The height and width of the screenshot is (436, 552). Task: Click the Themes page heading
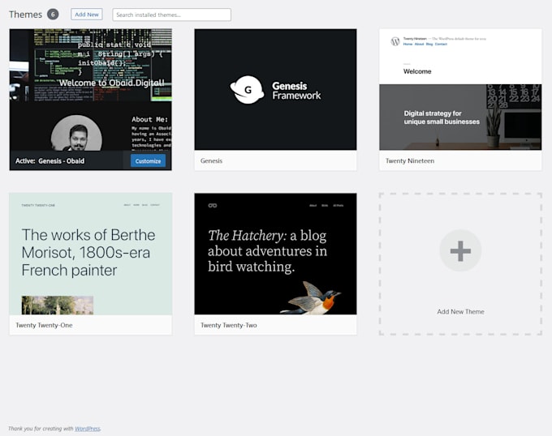[x=25, y=15]
